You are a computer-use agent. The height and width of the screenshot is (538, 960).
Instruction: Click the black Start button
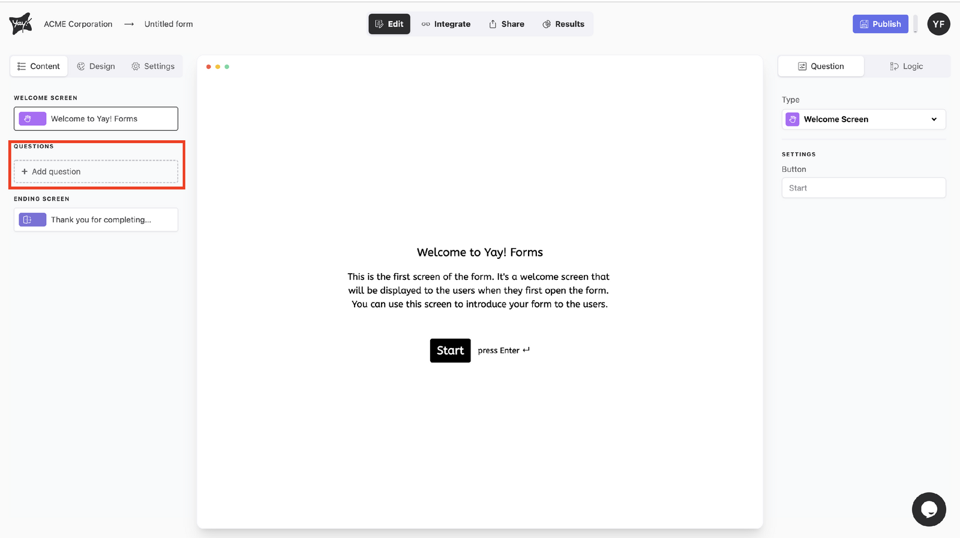[450, 350]
